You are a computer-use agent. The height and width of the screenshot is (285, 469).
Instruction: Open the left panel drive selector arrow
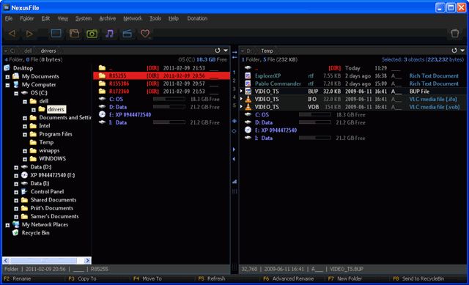click(6, 51)
